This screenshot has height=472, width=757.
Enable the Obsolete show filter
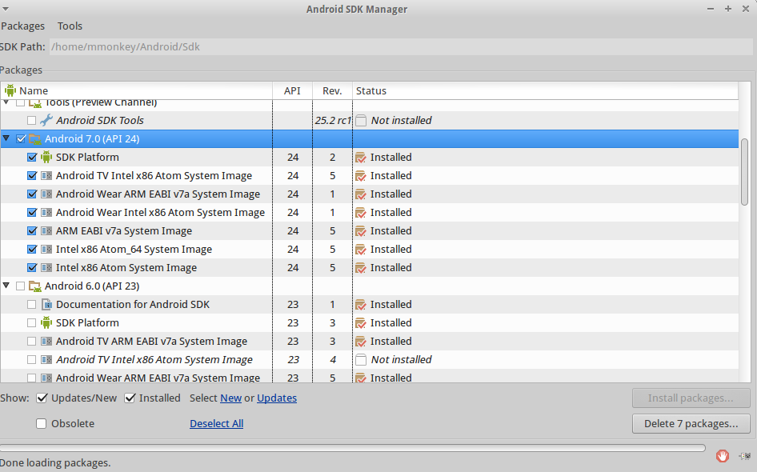pos(42,424)
